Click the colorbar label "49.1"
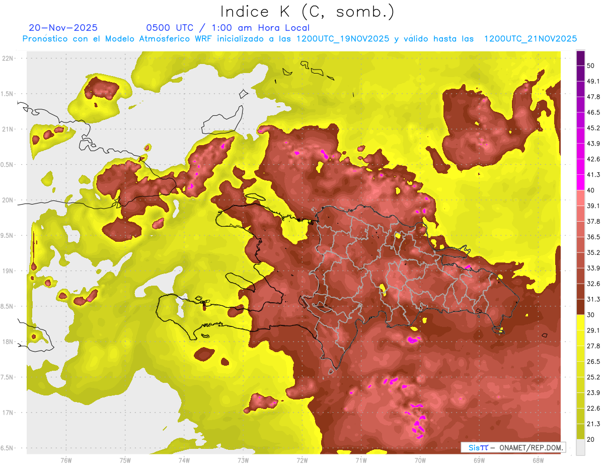Image resolution: width=604 pixels, height=467 pixels. tap(593, 81)
